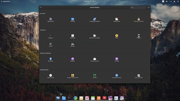Open the Power settings pane
The image size is (180, 101).
(x=117, y=36)
